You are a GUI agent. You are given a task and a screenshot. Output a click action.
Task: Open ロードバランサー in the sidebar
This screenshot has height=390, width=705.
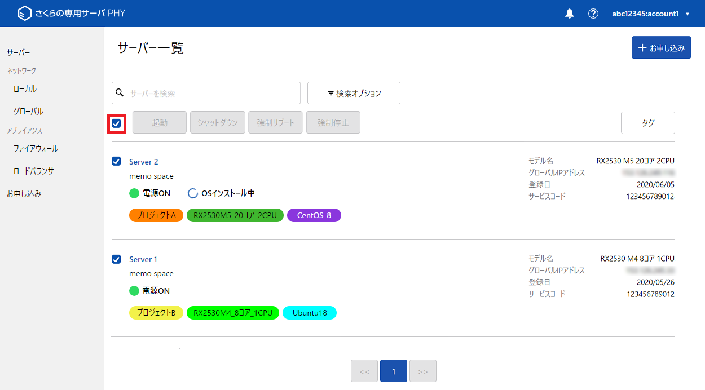(x=37, y=171)
